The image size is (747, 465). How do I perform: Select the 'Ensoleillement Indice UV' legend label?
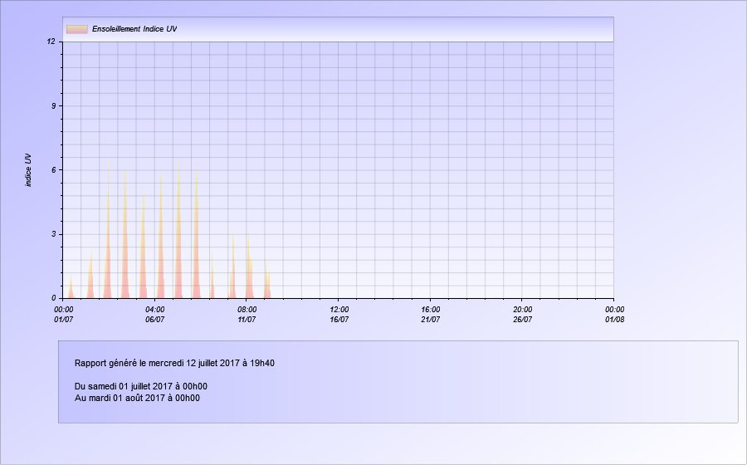134,29
